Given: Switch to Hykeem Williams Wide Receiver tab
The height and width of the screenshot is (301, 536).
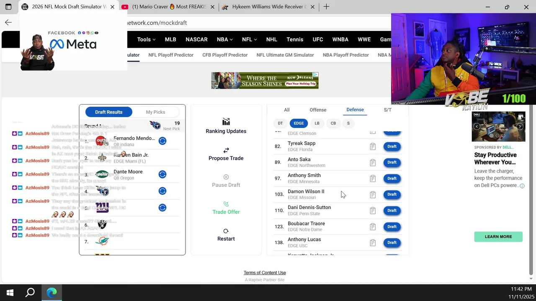Looking at the screenshot, I should tap(269, 7).
